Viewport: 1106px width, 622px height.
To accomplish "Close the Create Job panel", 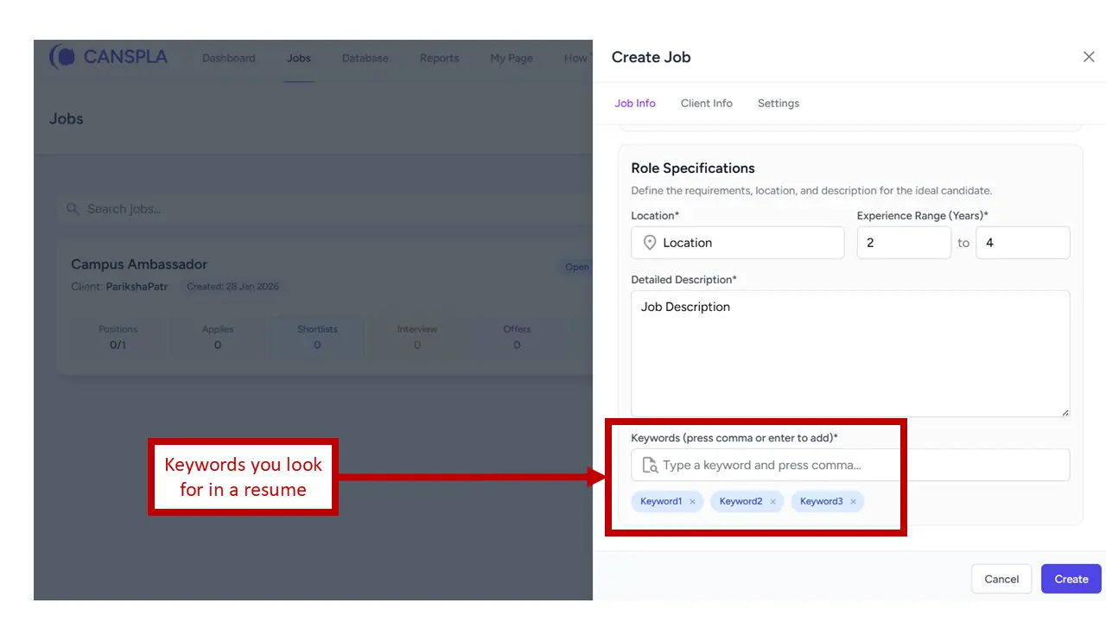I will 1088,57.
